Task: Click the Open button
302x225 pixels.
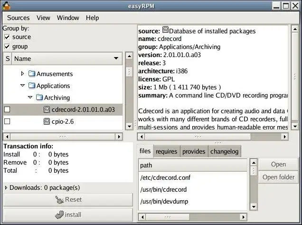Action: (278, 165)
